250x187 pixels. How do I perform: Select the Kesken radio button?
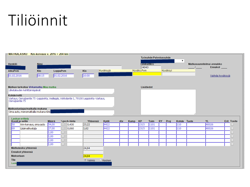(100, 160)
